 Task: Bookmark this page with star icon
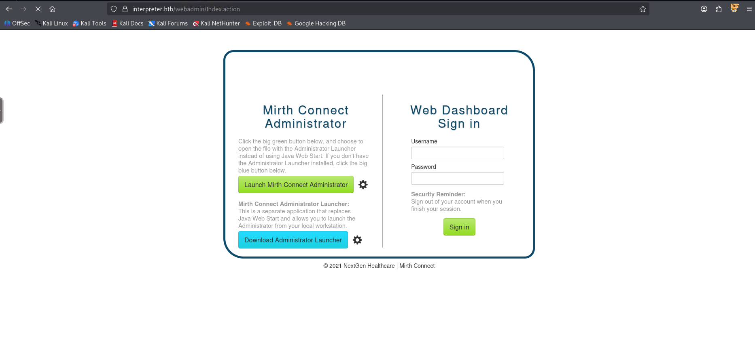click(x=643, y=9)
